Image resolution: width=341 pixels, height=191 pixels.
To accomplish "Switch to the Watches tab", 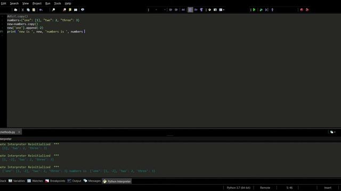I will point(35,181).
